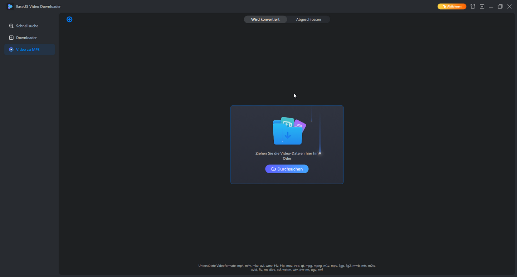The image size is (517, 277).
Task: Open Schnellsuche from the sidebar
Action: [27, 26]
